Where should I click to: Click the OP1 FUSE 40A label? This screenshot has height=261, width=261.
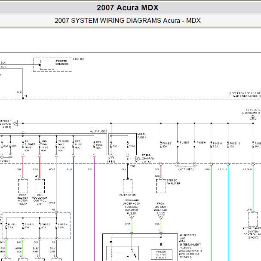(99, 145)
